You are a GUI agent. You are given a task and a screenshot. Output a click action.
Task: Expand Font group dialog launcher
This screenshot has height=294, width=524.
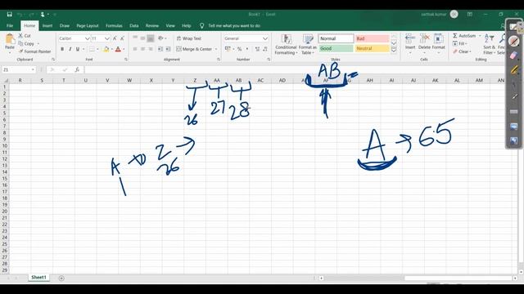pos(126,60)
